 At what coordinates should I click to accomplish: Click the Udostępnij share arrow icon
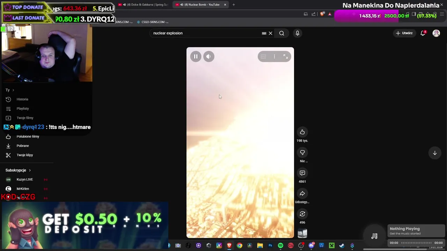tap(302, 193)
